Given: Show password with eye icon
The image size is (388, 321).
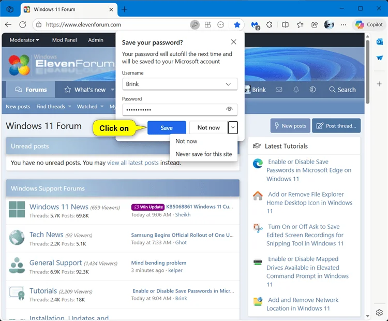Looking at the screenshot, I should 229,109.
